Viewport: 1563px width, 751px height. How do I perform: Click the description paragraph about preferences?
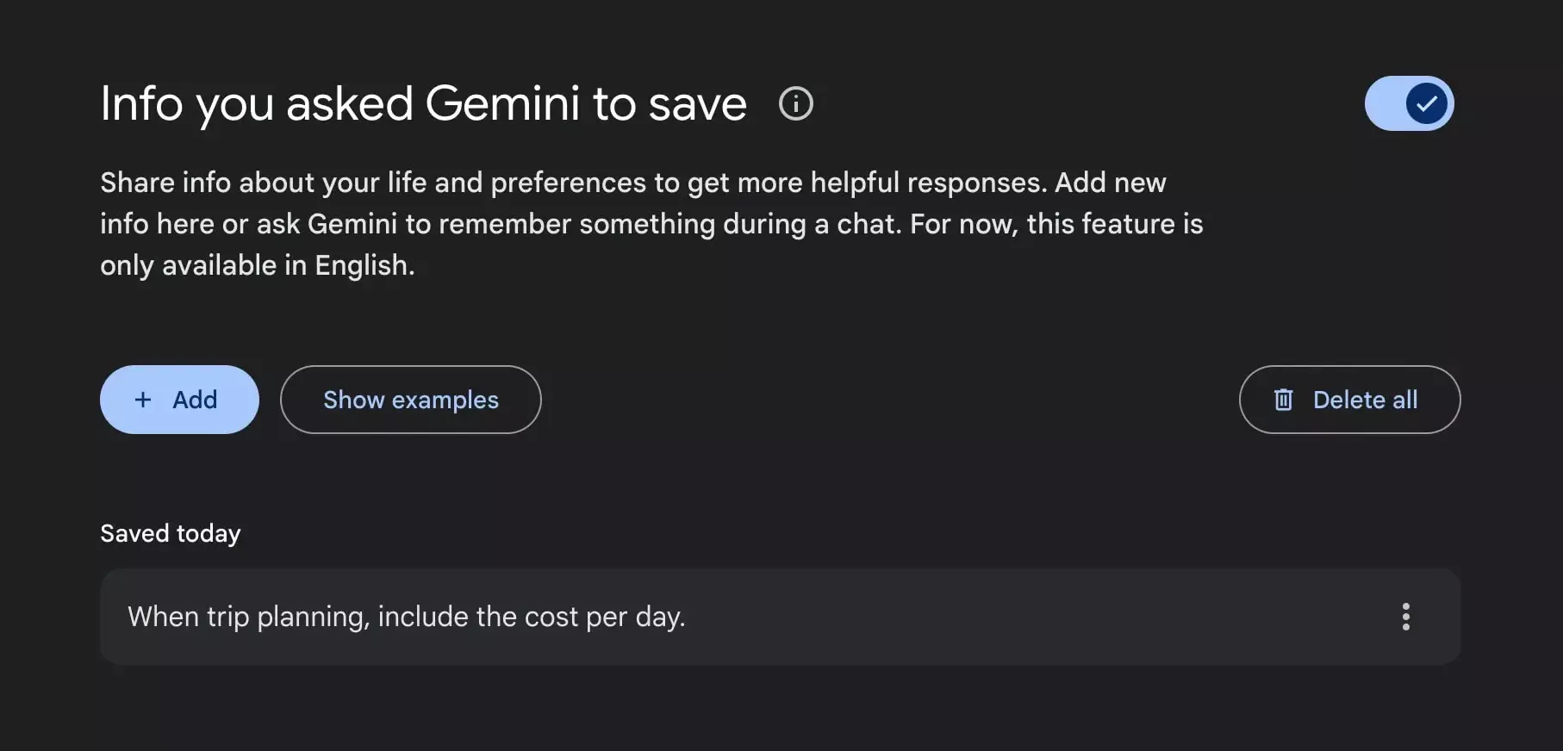(651, 224)
